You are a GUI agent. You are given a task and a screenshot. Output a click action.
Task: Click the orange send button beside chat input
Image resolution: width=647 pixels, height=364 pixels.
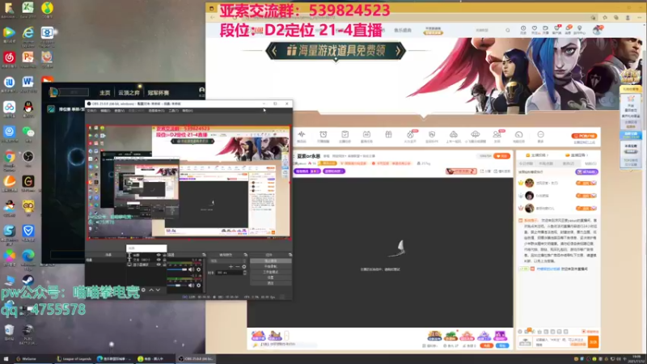594,341
